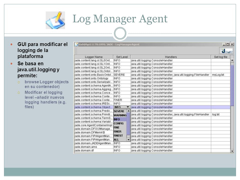Click the myLog.txt log file cell
This screenshot has height=180, width=240.
[220, 75]
